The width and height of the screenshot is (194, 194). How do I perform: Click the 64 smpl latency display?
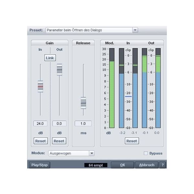click(x=96, y=165)
